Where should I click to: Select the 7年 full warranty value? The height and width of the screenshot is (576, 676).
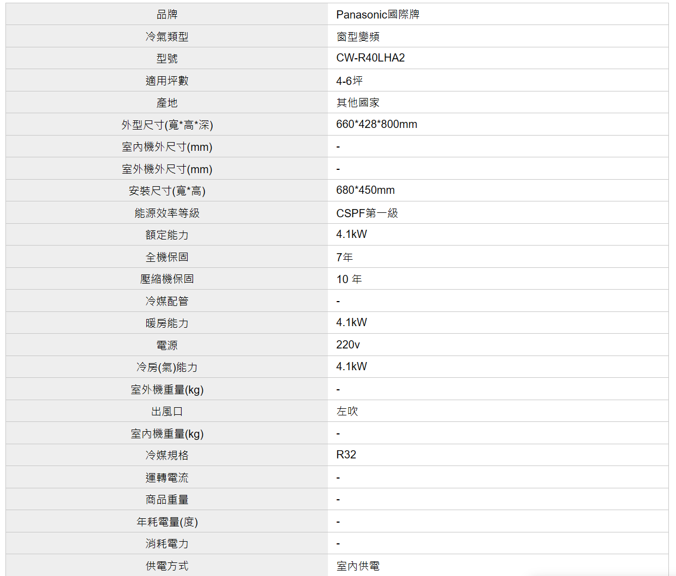click(344, 257)
